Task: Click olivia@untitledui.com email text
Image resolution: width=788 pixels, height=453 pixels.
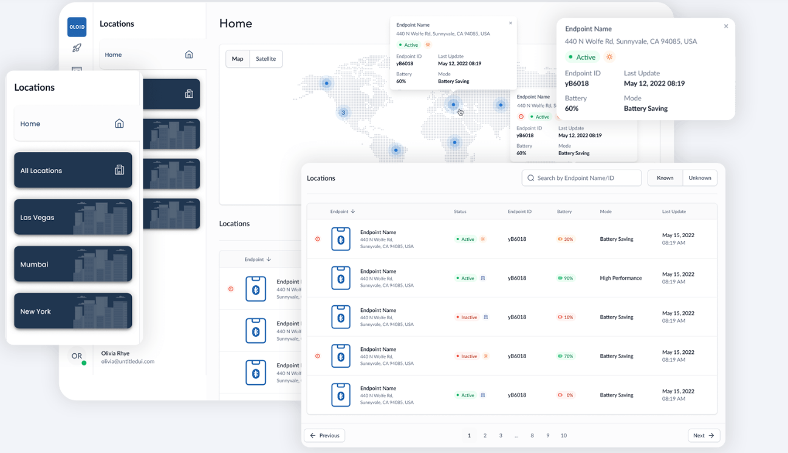Action: coord(128,361)
